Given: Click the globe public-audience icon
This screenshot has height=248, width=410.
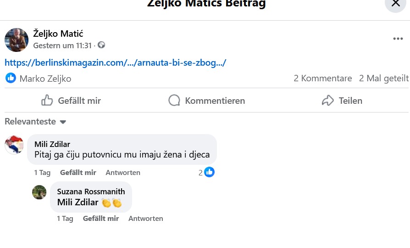Looking at the screenshot, I should 101,45.
